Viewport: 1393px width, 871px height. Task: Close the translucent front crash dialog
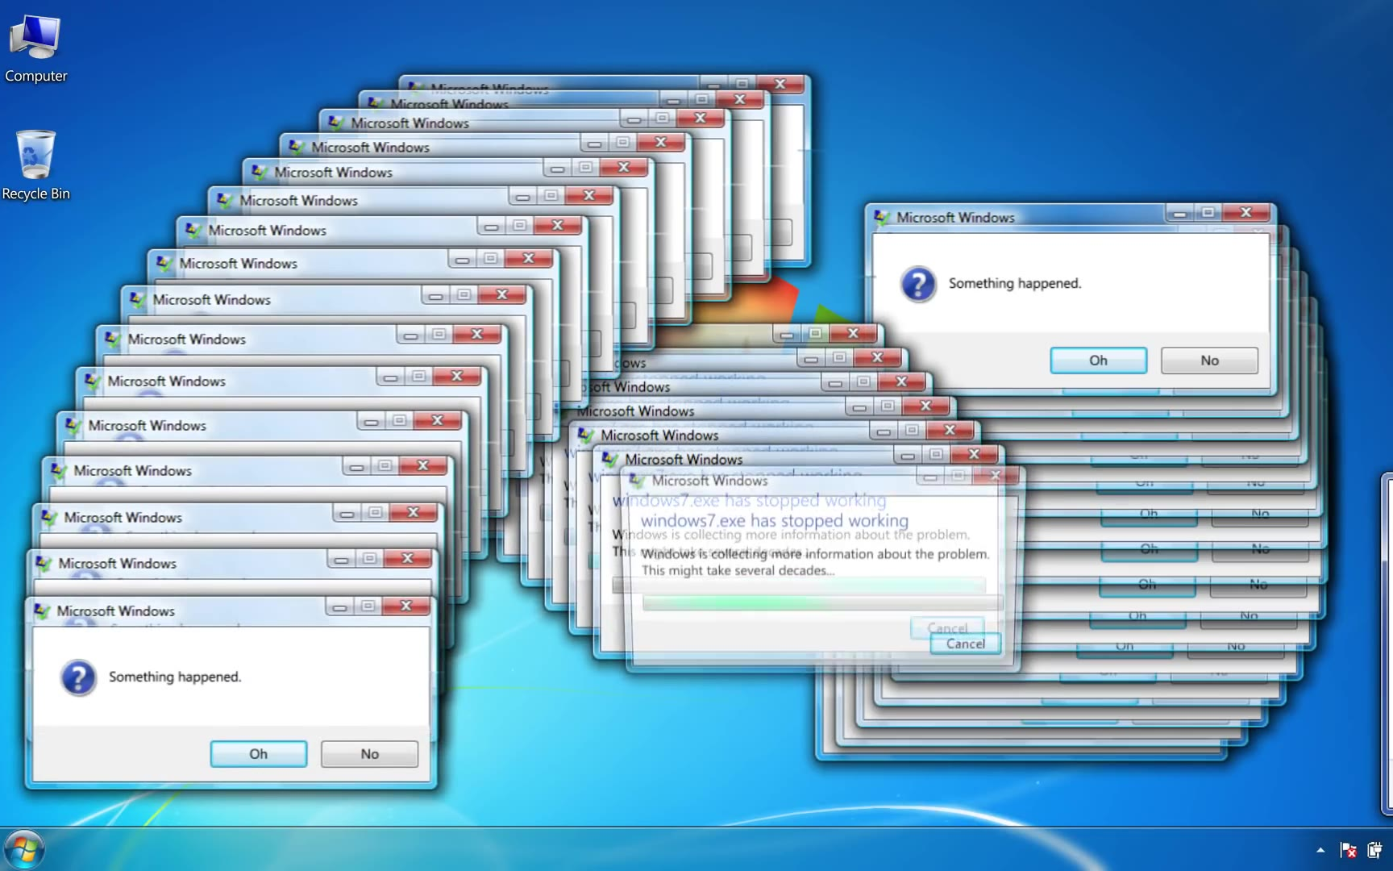click(x=996, y=476)
